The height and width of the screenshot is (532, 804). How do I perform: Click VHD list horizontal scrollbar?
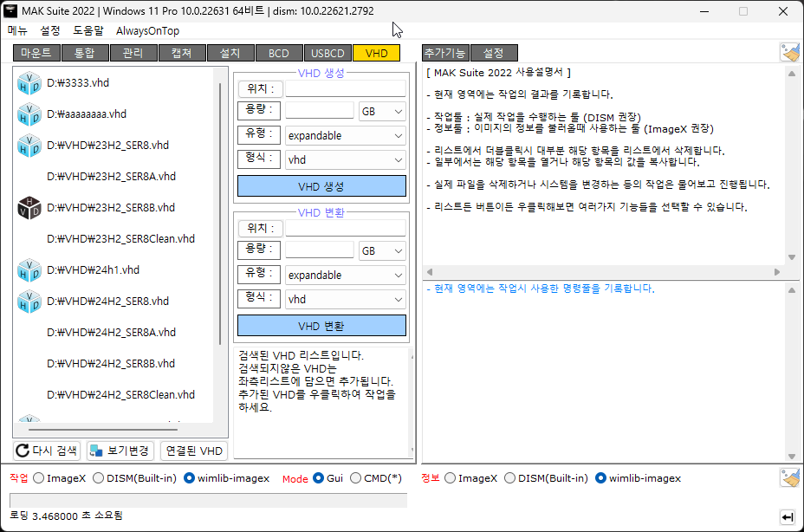tap(102, 429)
